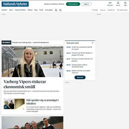Play the video on svartmögel thumbnail

pos(6,107)
